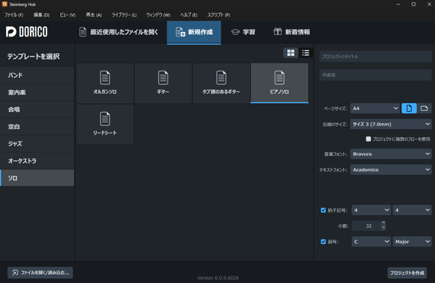435x283 pixels.
Task: Choose landscape page orientation
Action: click(424, 108)
